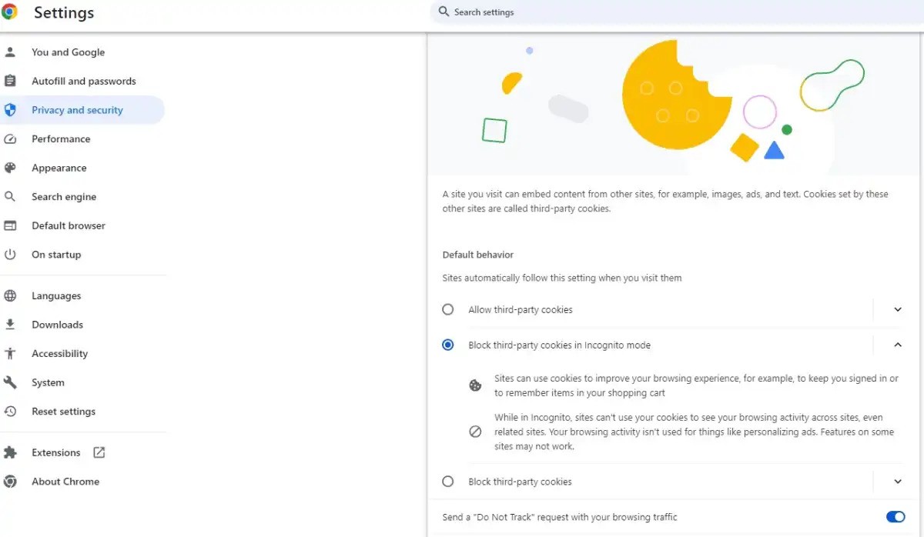This screenshot has width=924, height=537.
Task: Click the Autofill clipboard icon
Action: tap(10, 81)
